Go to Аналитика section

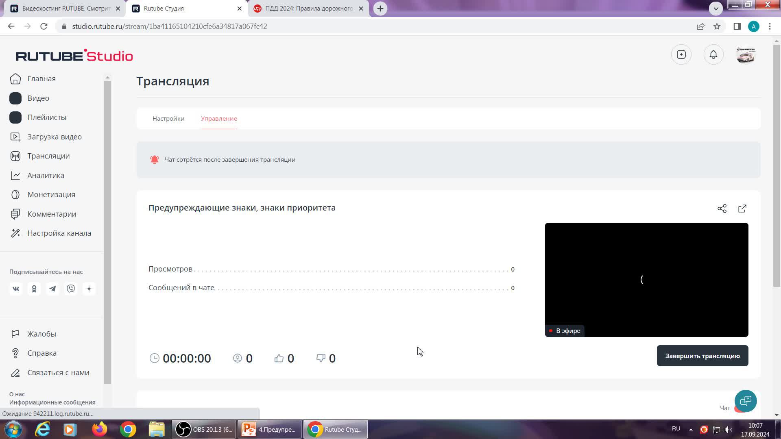46,175
